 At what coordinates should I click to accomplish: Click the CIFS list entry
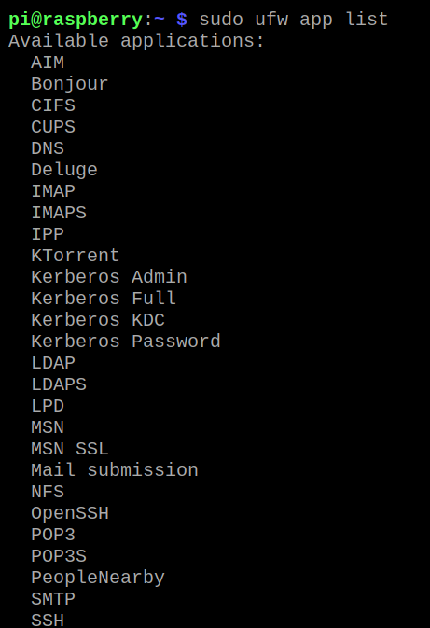[x=53, y=105]
